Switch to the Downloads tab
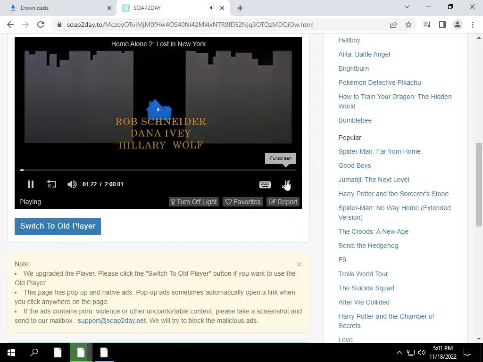 (x=58, y=8)
